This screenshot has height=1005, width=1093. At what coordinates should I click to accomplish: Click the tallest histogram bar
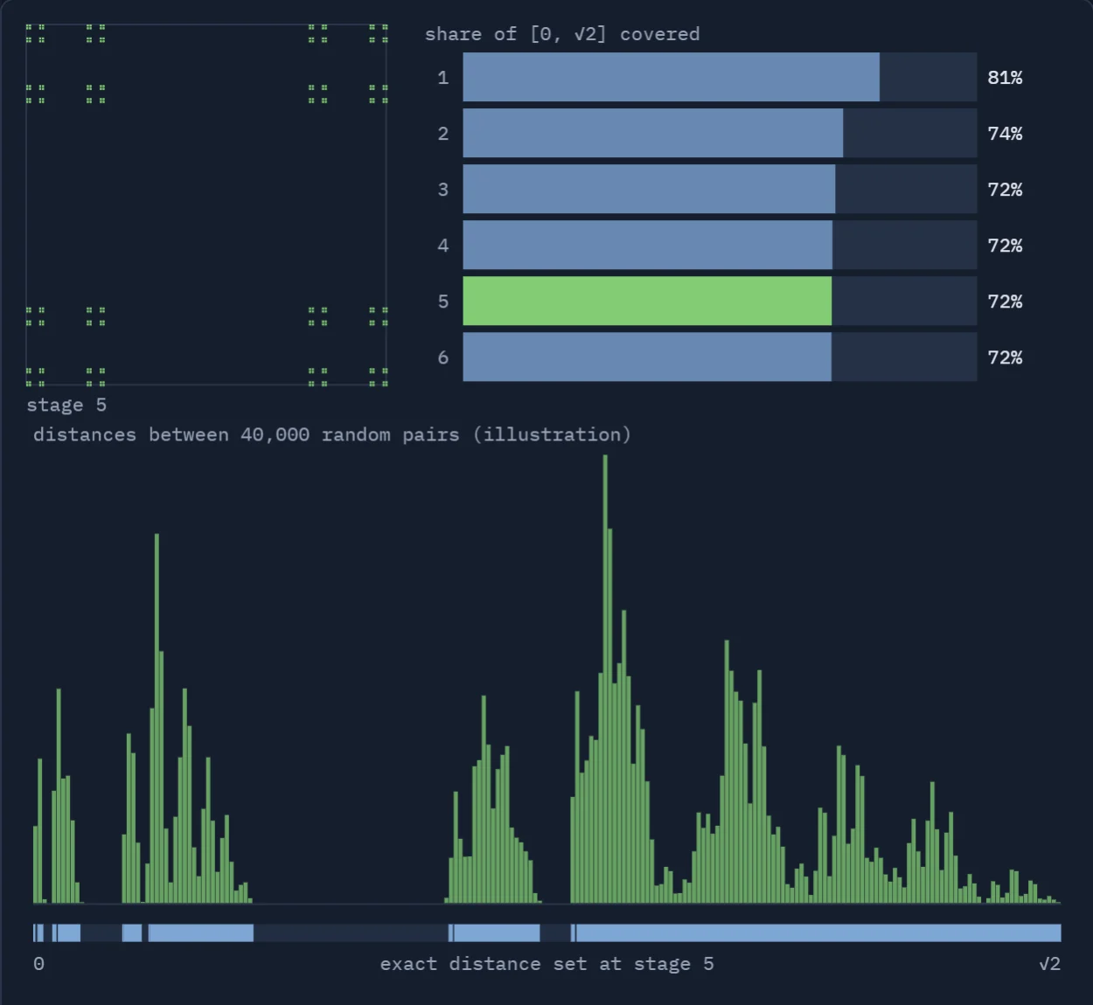[x=605, y=679]
